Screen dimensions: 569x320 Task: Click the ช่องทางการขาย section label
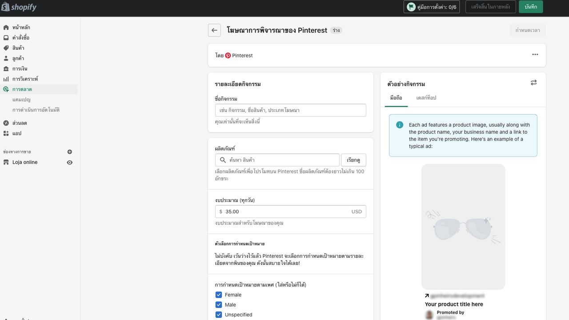pos(17,152)
